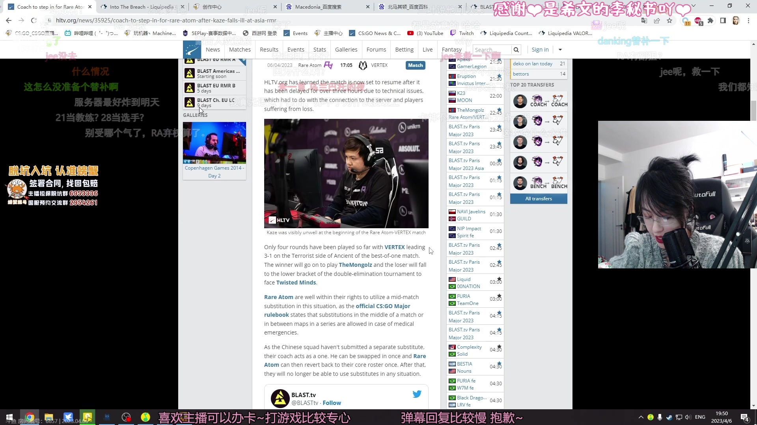Click the HLTV logo home icon

(192, 50)
